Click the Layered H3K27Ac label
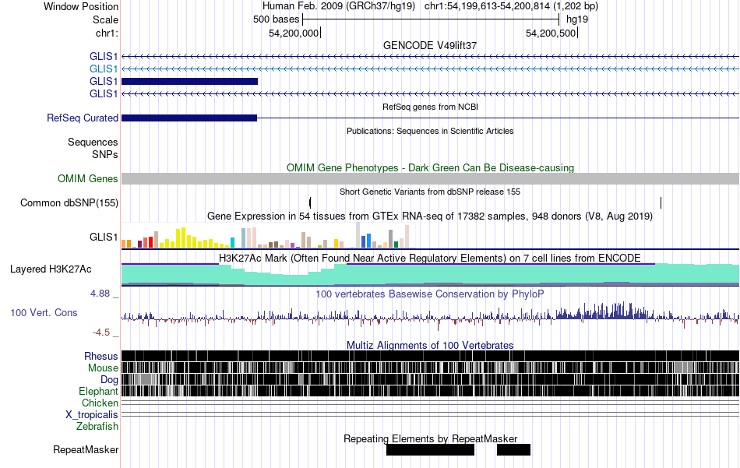The width and height of the screenshot is (740, 468). pyautogui.click(x=51, y=269)
